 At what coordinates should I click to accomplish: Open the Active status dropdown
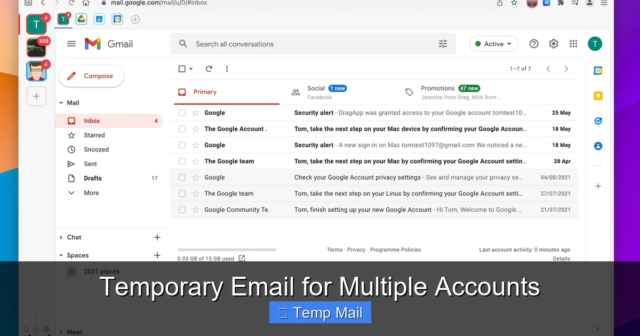[x=494, y=44]
